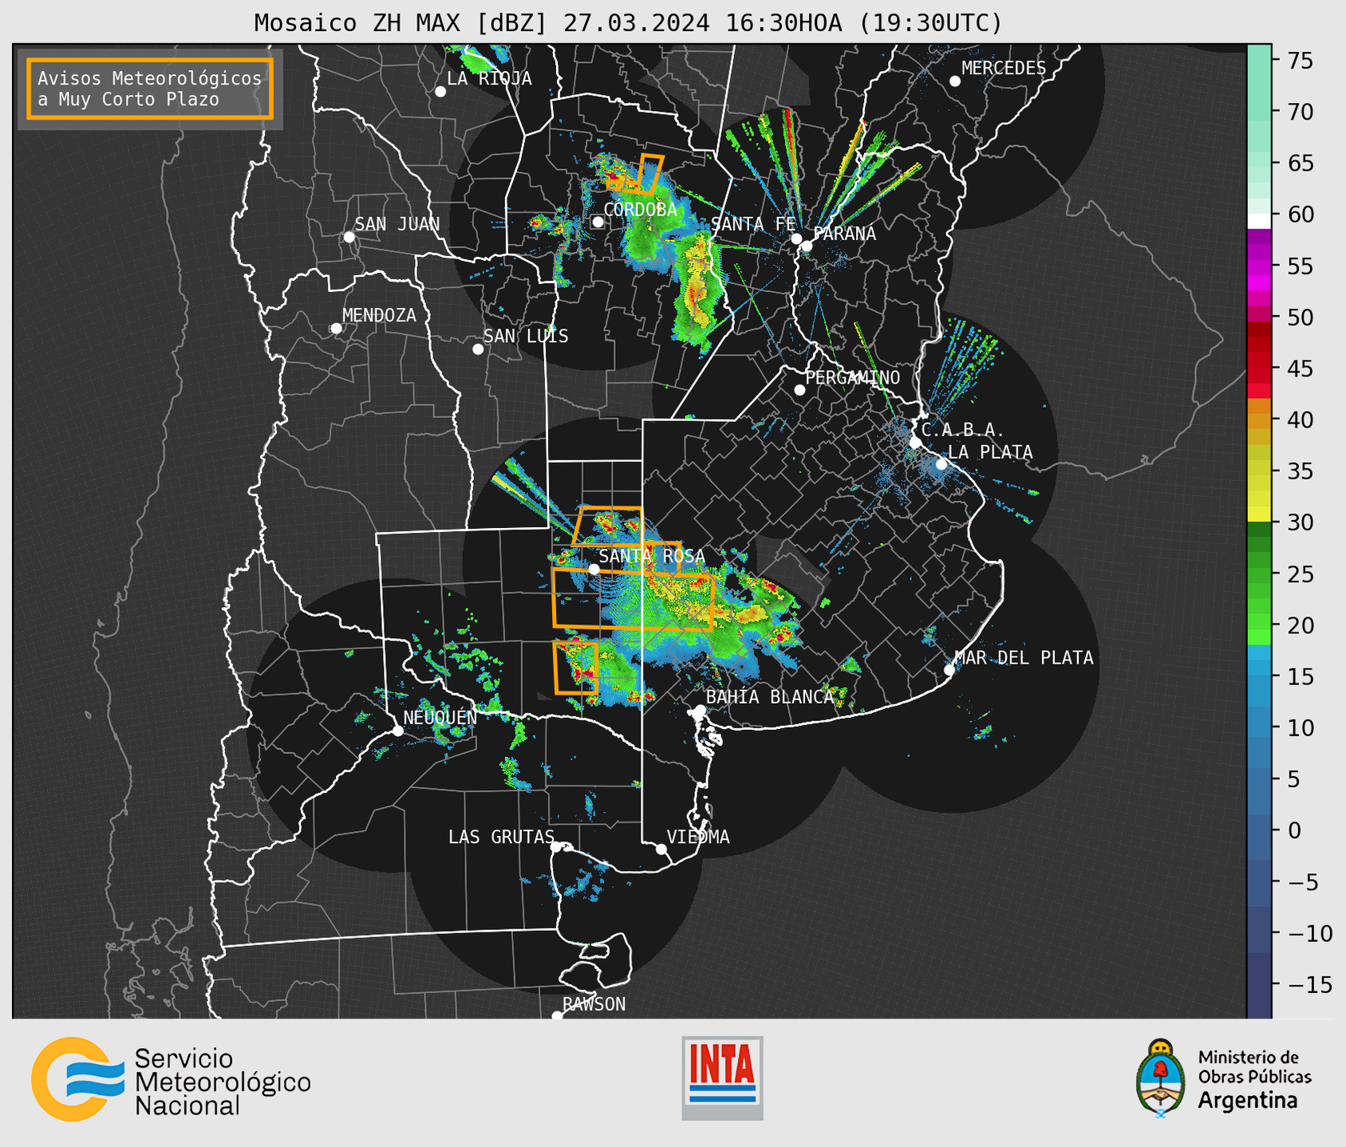Click the MAR DEL PLATA city marker dot
Screen dimensions: 1346x1147
click(x=949, y=670)
